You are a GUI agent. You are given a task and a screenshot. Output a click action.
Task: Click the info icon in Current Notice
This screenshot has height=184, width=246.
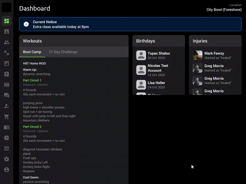point(26,24)
